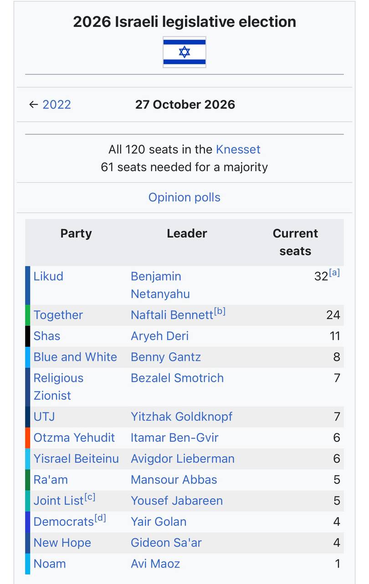Open Mansour Abbas's page

pyautogui.click(x=174, y=480)
